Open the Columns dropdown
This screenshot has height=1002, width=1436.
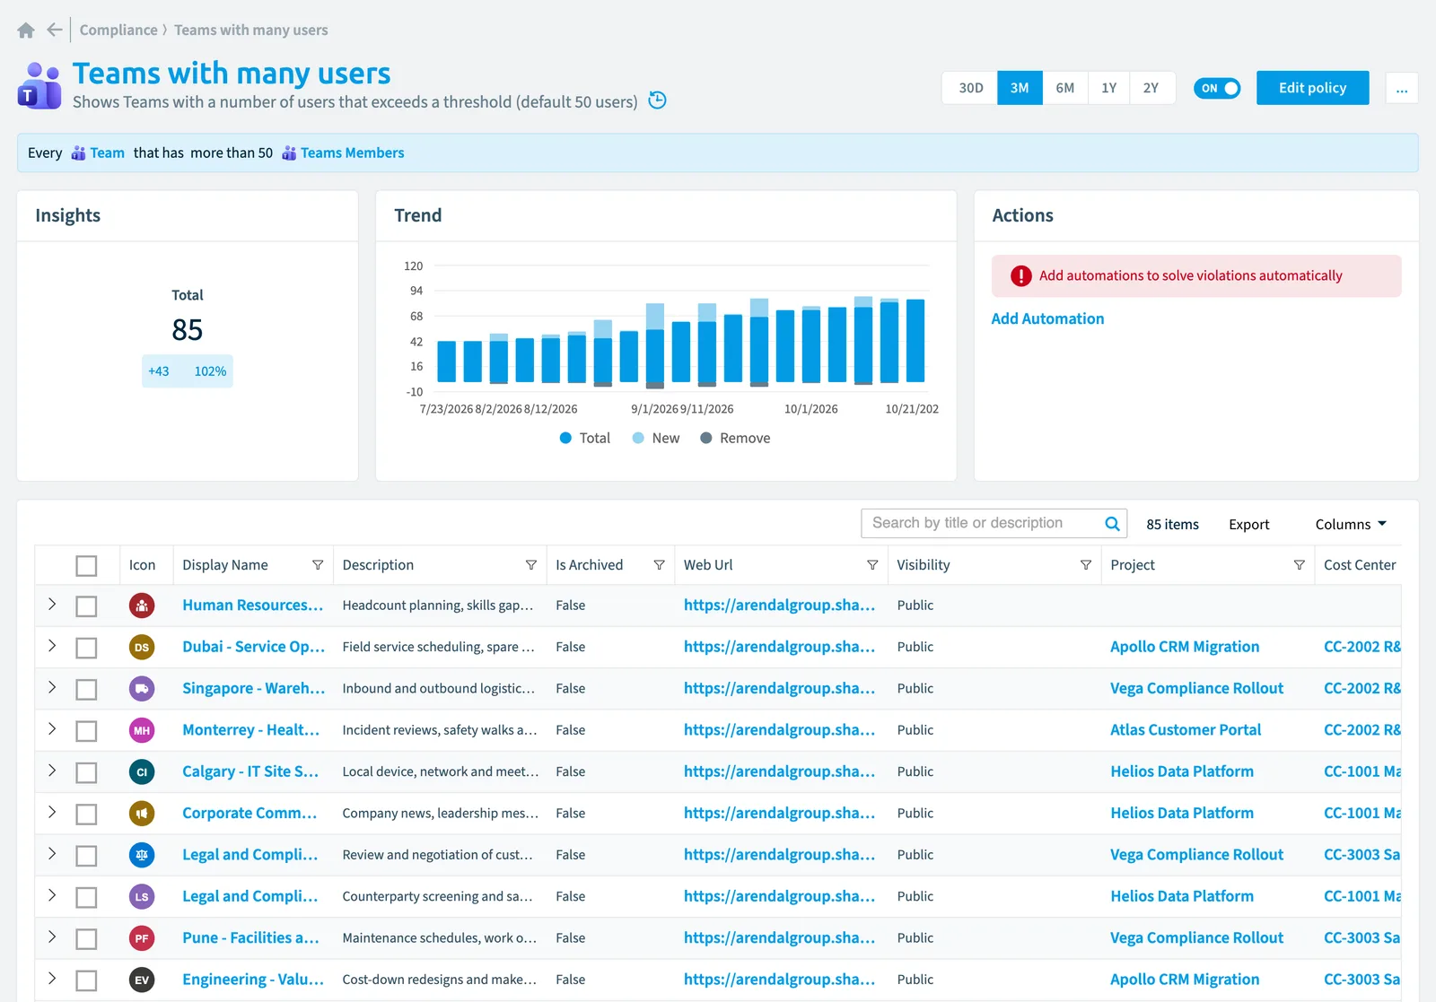[x=1351, y=524]
